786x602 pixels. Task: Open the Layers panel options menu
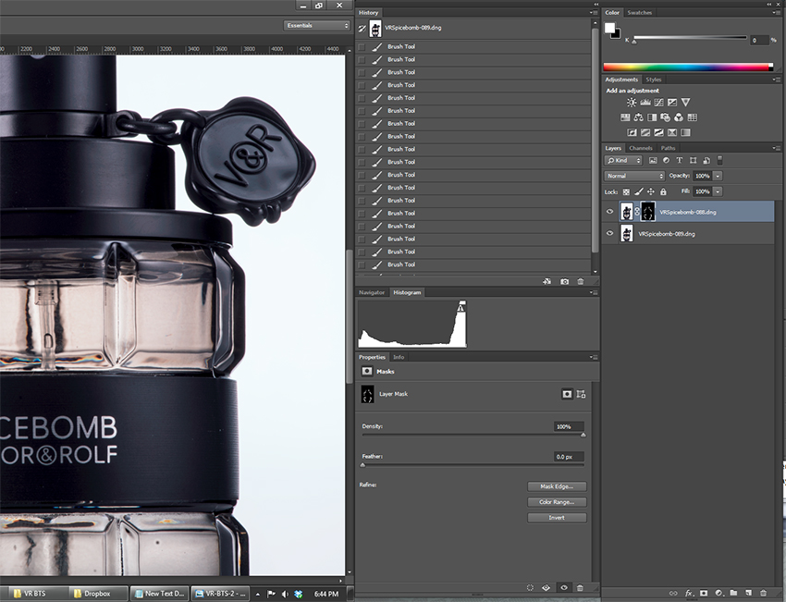tap(777, 148)
